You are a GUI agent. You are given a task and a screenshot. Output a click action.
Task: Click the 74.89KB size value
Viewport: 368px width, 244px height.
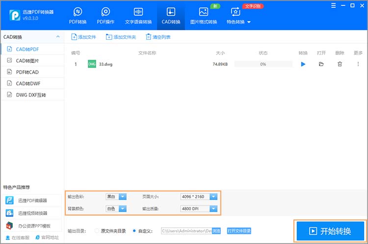[220, 64]
